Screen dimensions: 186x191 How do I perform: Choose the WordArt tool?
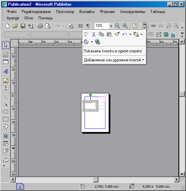6,71
